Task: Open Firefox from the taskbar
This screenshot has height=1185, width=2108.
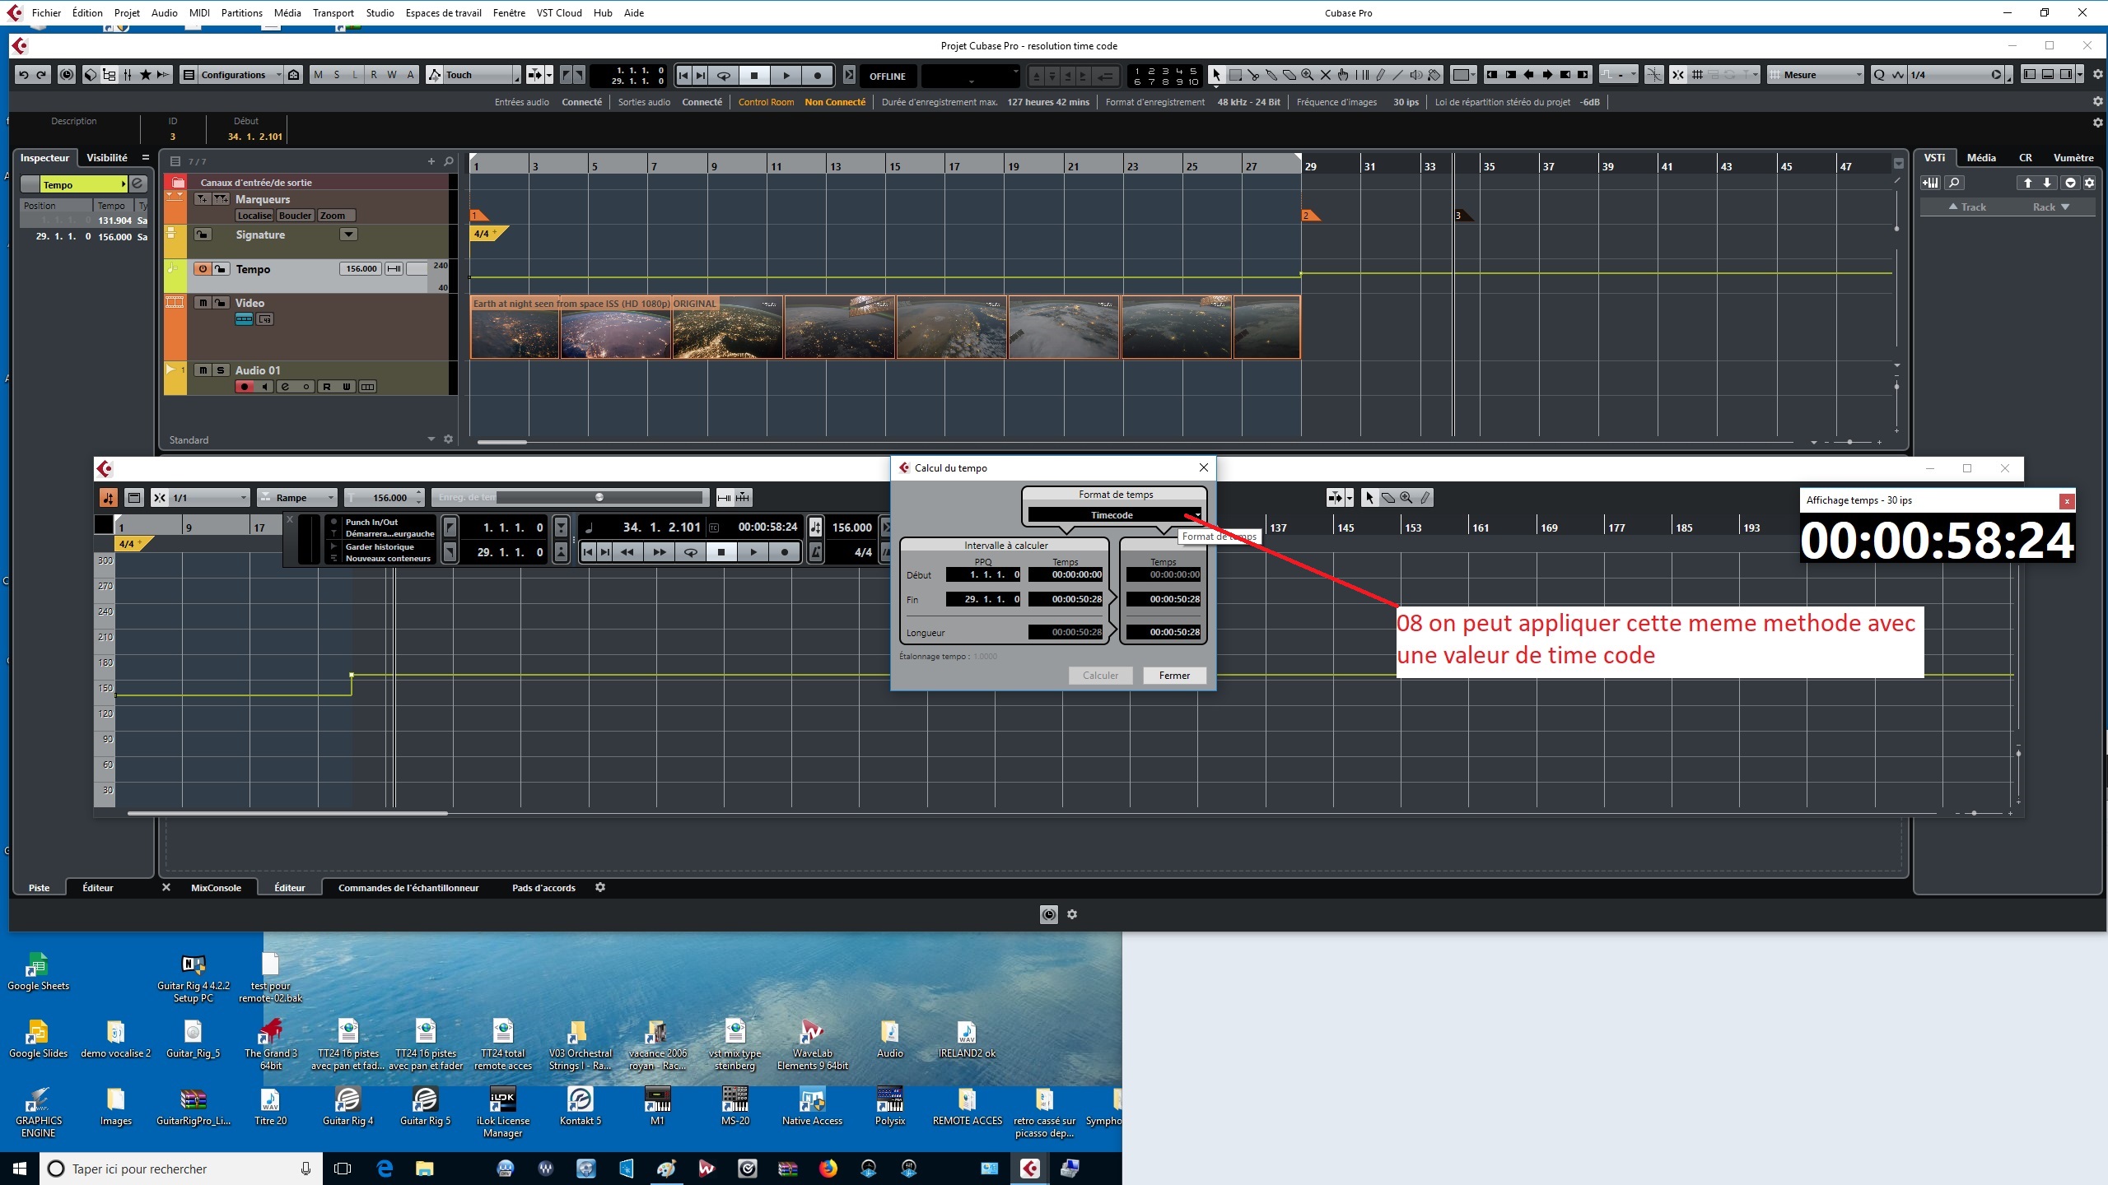Action: coord(828,1169)
